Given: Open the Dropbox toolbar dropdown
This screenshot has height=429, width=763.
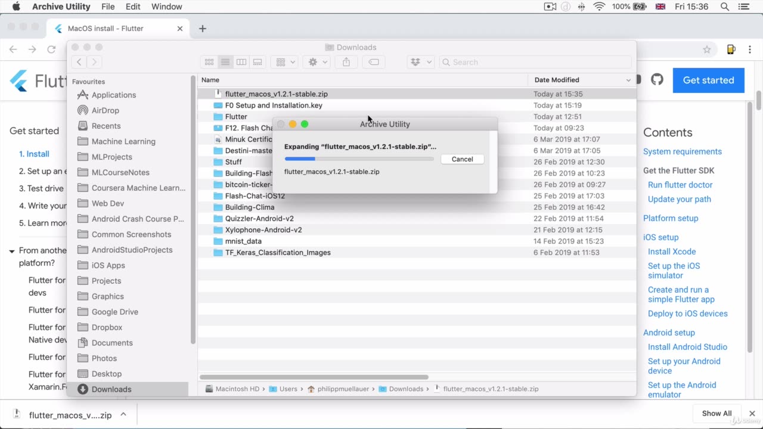Looking at the screenshot, I should pos(421,62).
